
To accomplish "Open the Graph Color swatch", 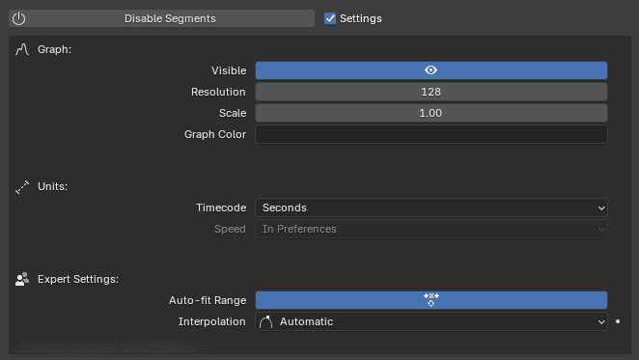I will 431,134.
